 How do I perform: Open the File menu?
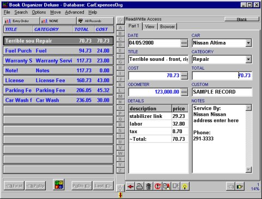point(7,13)
